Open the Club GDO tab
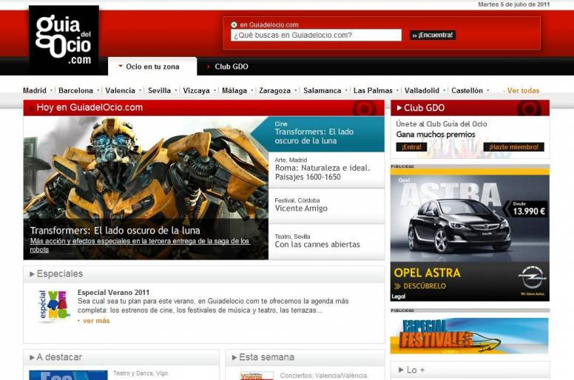This screenshot has width=574, height=380. click(x=231, y=67)
